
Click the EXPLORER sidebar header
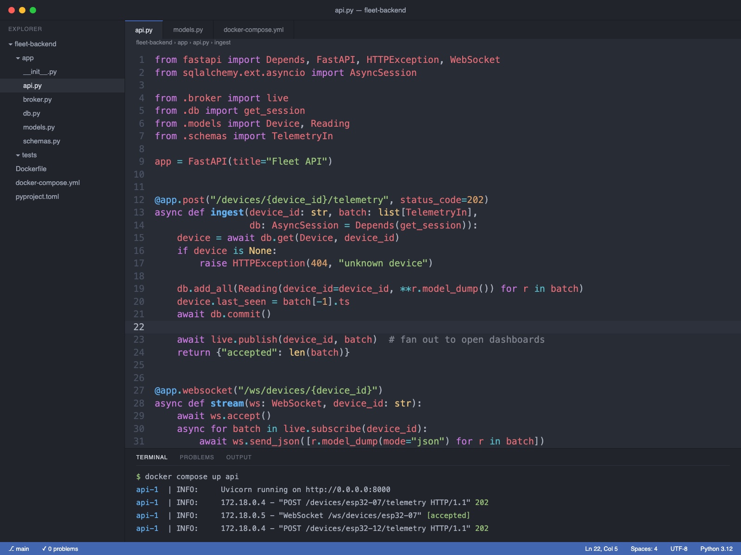25,29
